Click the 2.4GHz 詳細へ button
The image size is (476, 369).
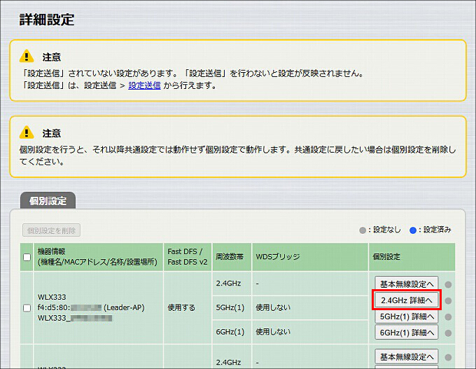407,300
